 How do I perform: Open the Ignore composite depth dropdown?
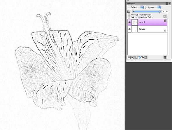[153, 7]
